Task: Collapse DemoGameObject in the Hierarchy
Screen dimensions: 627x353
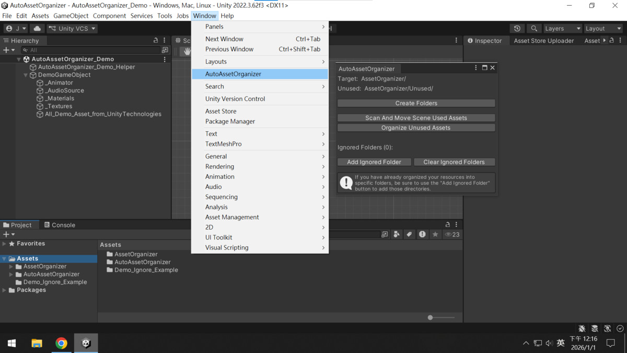Action: 26,75
